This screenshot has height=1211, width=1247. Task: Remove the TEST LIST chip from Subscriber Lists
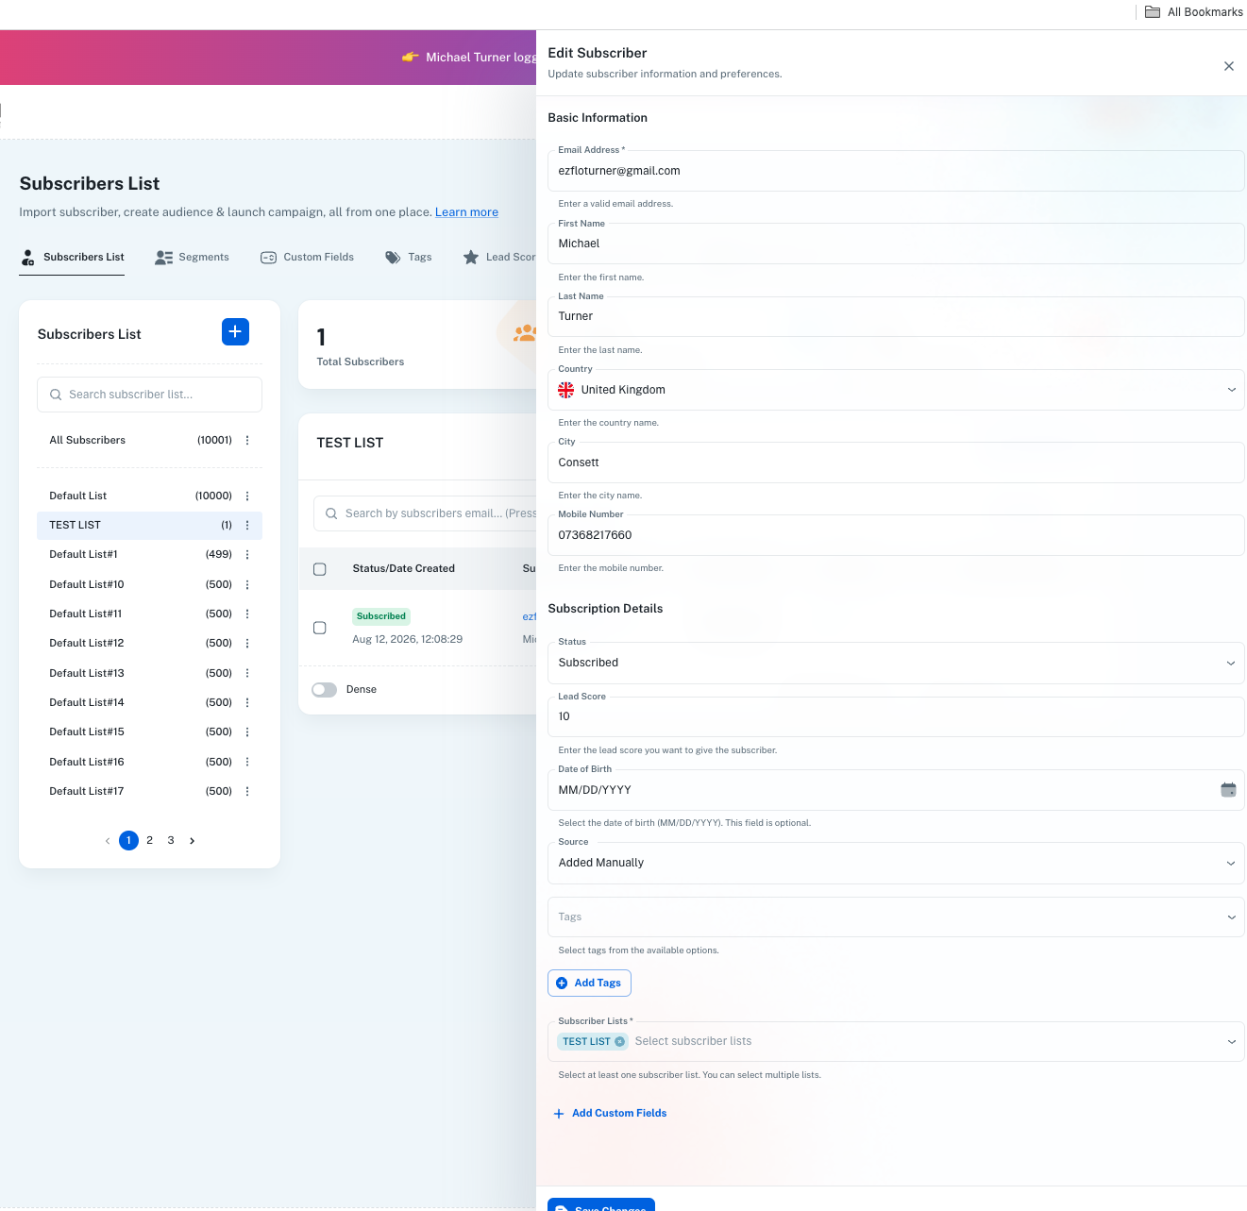pyautogui.click(x=620, y=1042)
